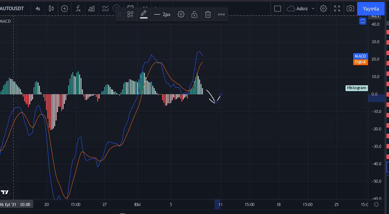Take a snapshot with the camera icon
This screenshot has height=214, width=389.
coord(350,9)
